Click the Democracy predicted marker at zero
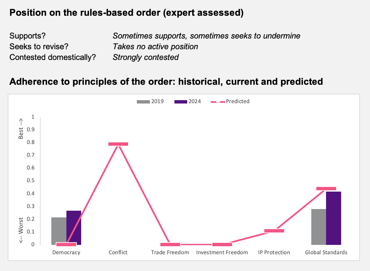This screenshot has height=271, width=370. coord(66,245)
